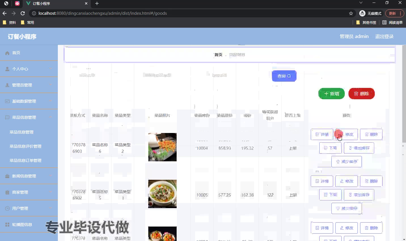Close the 订餐小程序 tab

86,3
